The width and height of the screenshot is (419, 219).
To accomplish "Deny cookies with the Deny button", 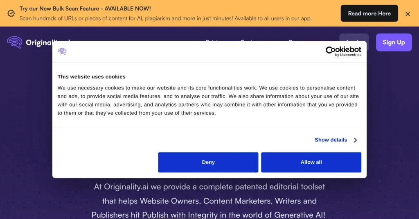I will 208,162.
